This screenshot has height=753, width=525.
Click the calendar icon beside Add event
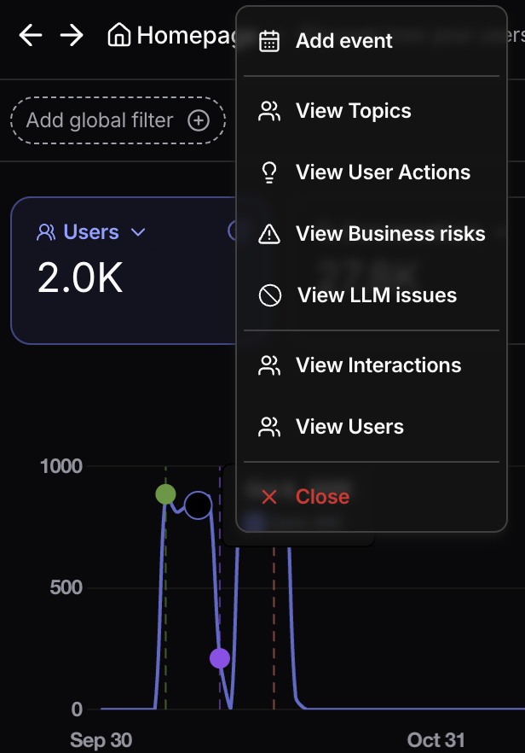click(269, 40)
